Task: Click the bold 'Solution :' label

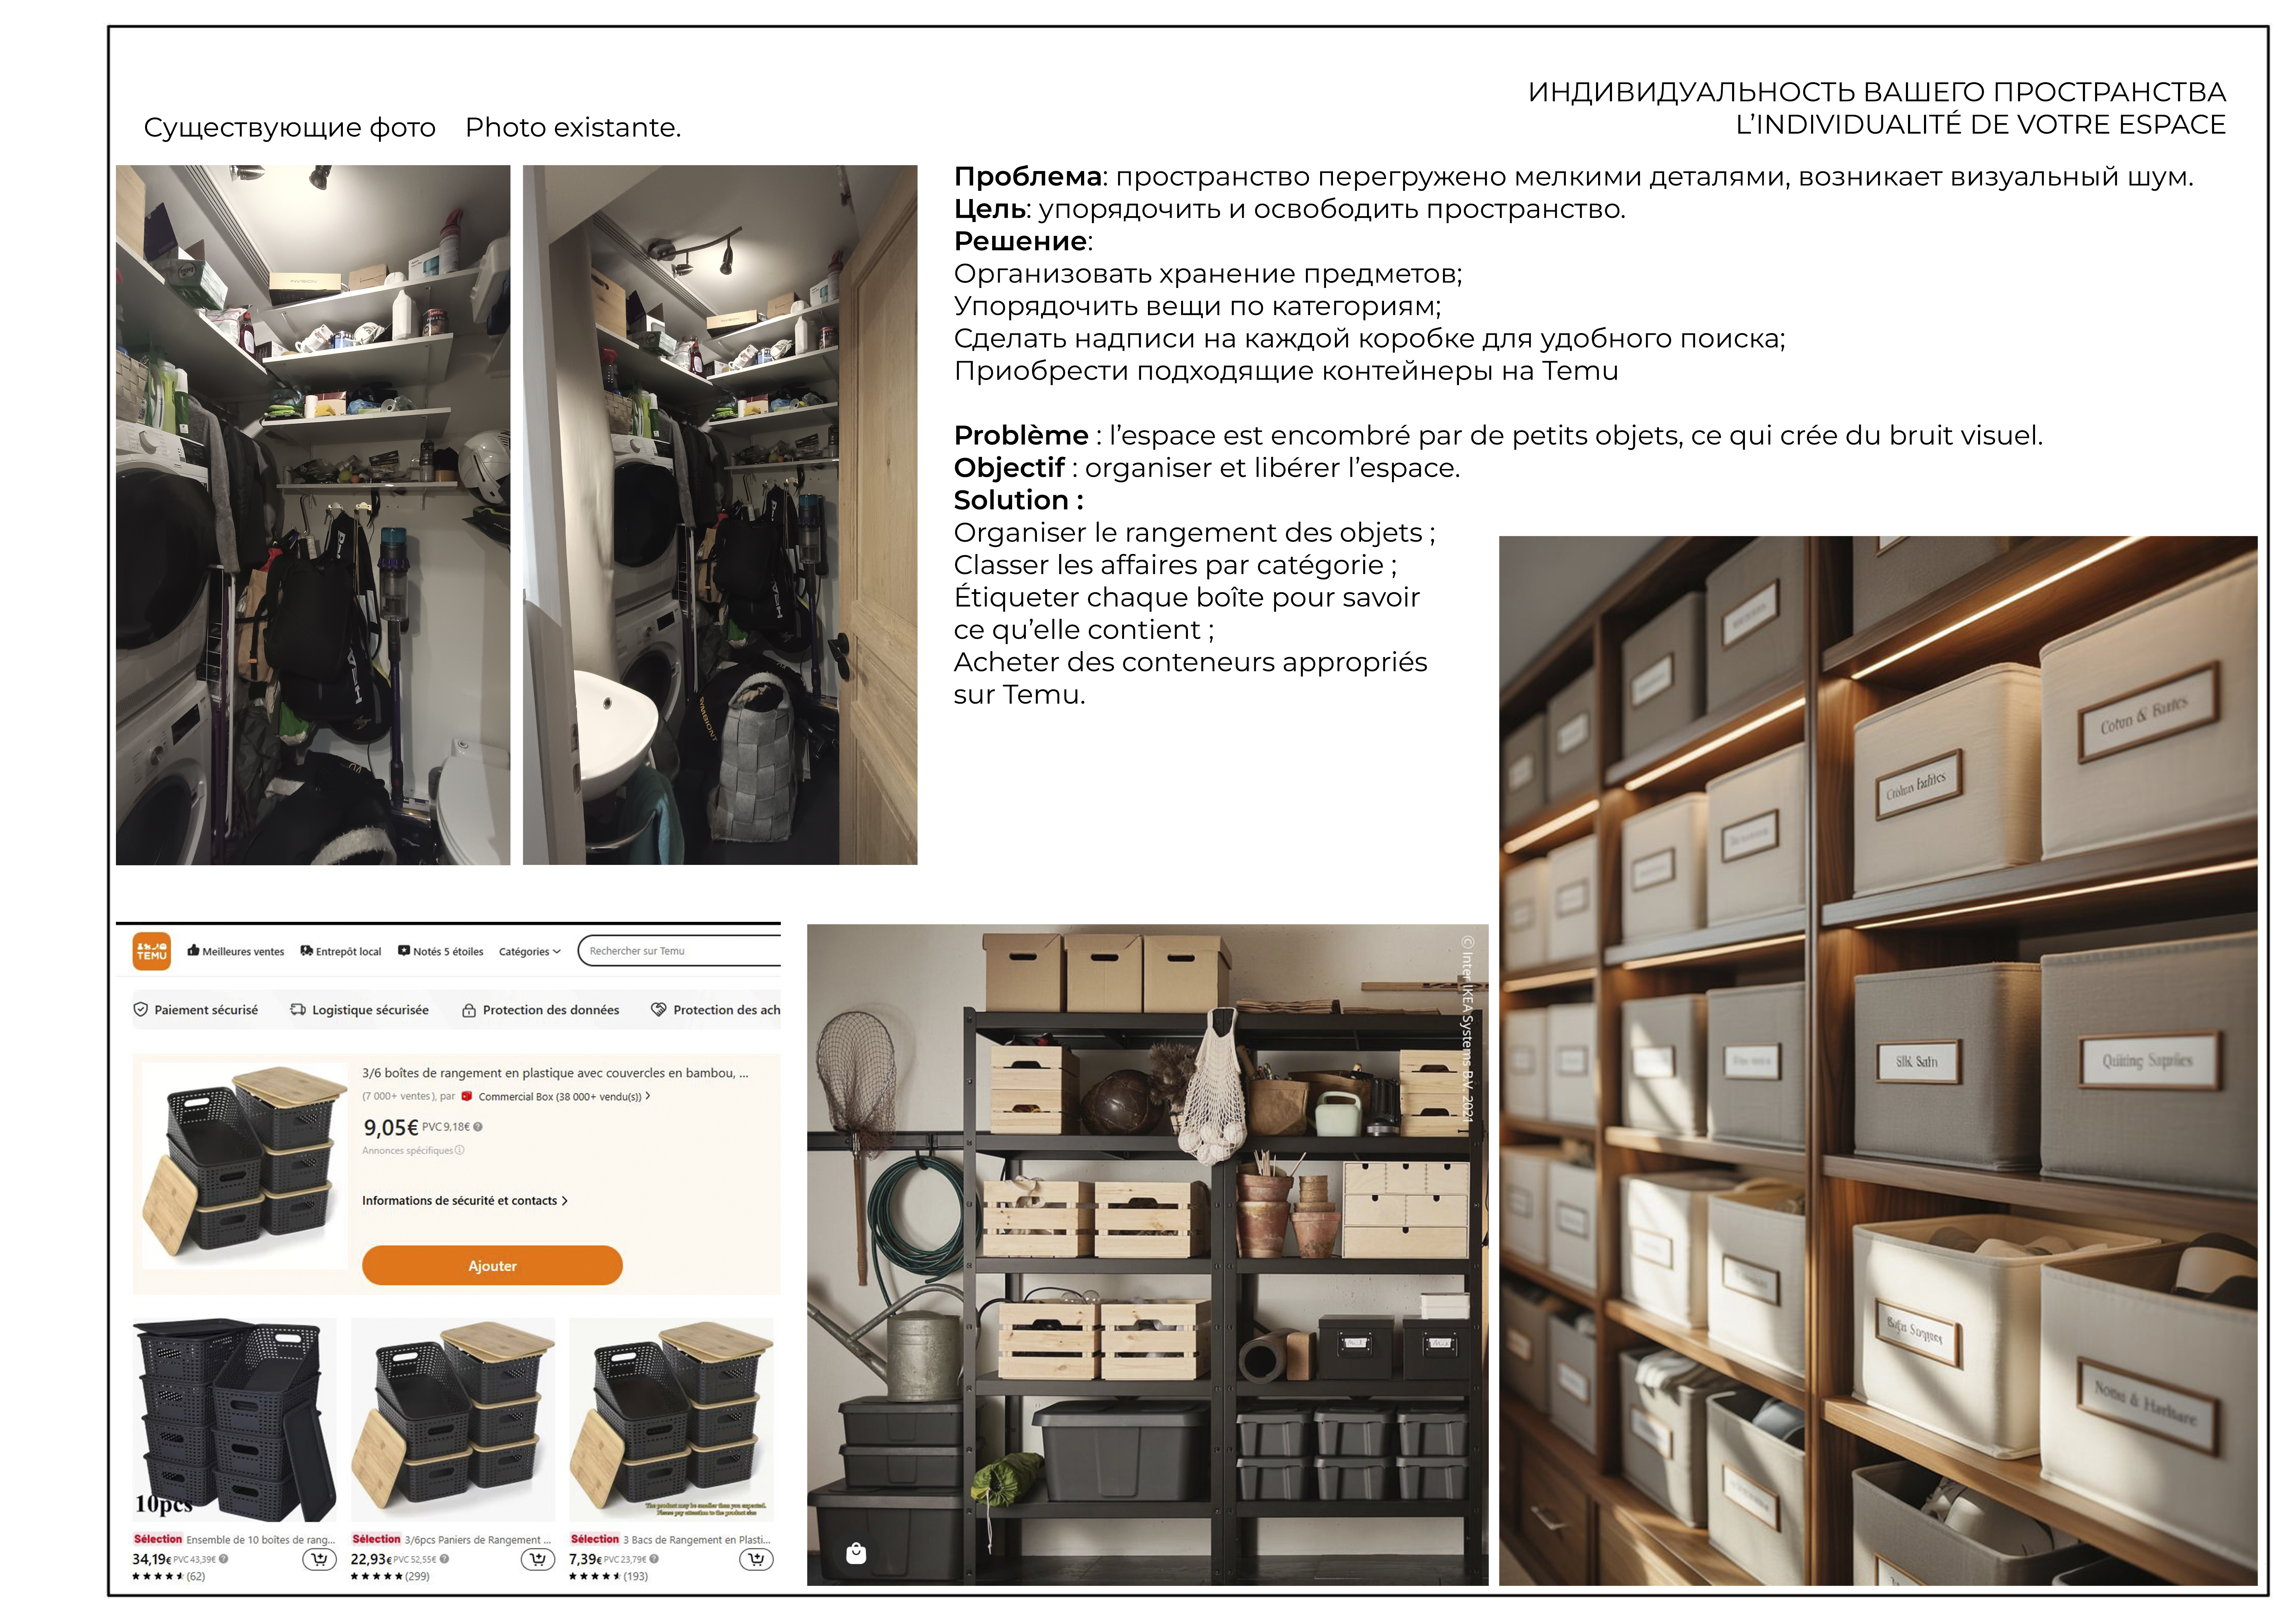Action: 1019,500
